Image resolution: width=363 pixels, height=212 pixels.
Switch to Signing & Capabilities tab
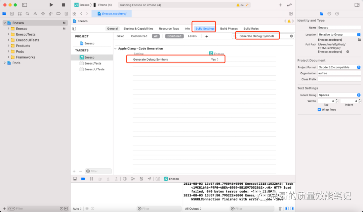tap(138, 29)
